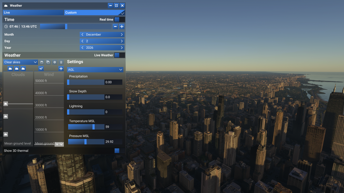
Task: Pop out the Weather window
Action: 116,6
